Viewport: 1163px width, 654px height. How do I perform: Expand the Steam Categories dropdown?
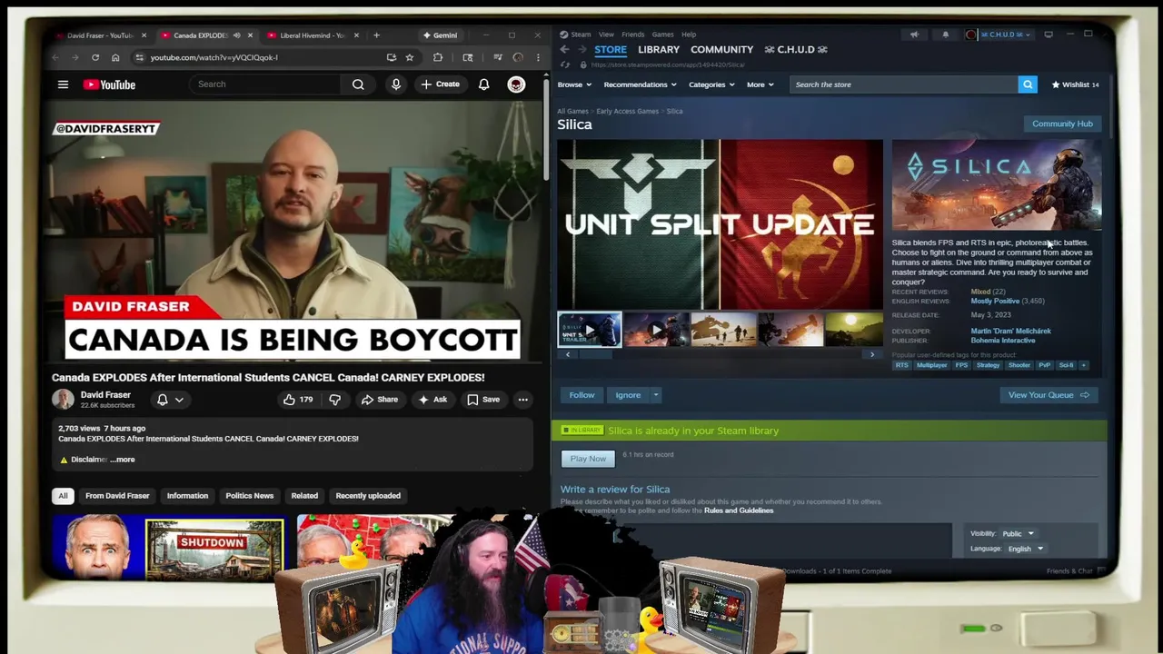click(711, 84)
